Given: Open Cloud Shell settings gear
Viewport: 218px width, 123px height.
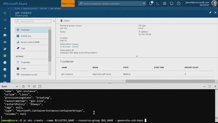Looking at the screenshot, I should tap(34, 86).
